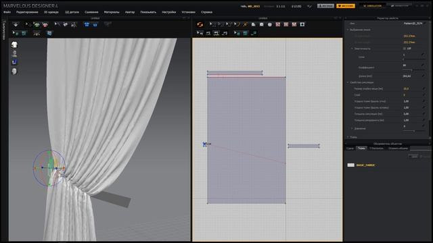Open the Справка menu
This screenshot has height=243, width=433.
(x=206, y=12)
